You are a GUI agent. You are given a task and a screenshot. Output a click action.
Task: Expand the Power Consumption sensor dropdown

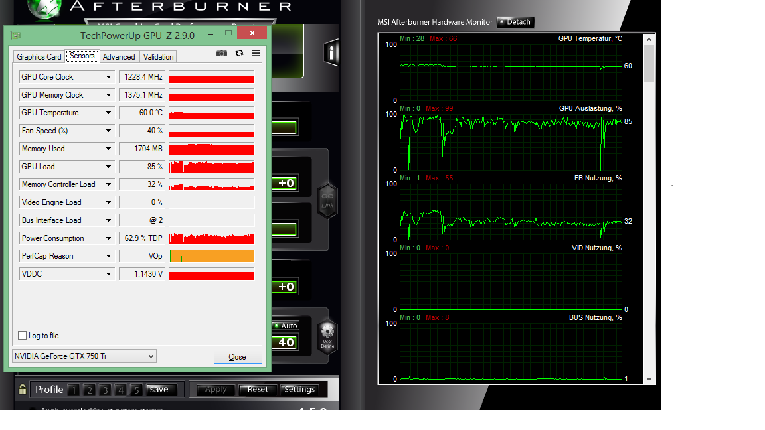[108, 238]
